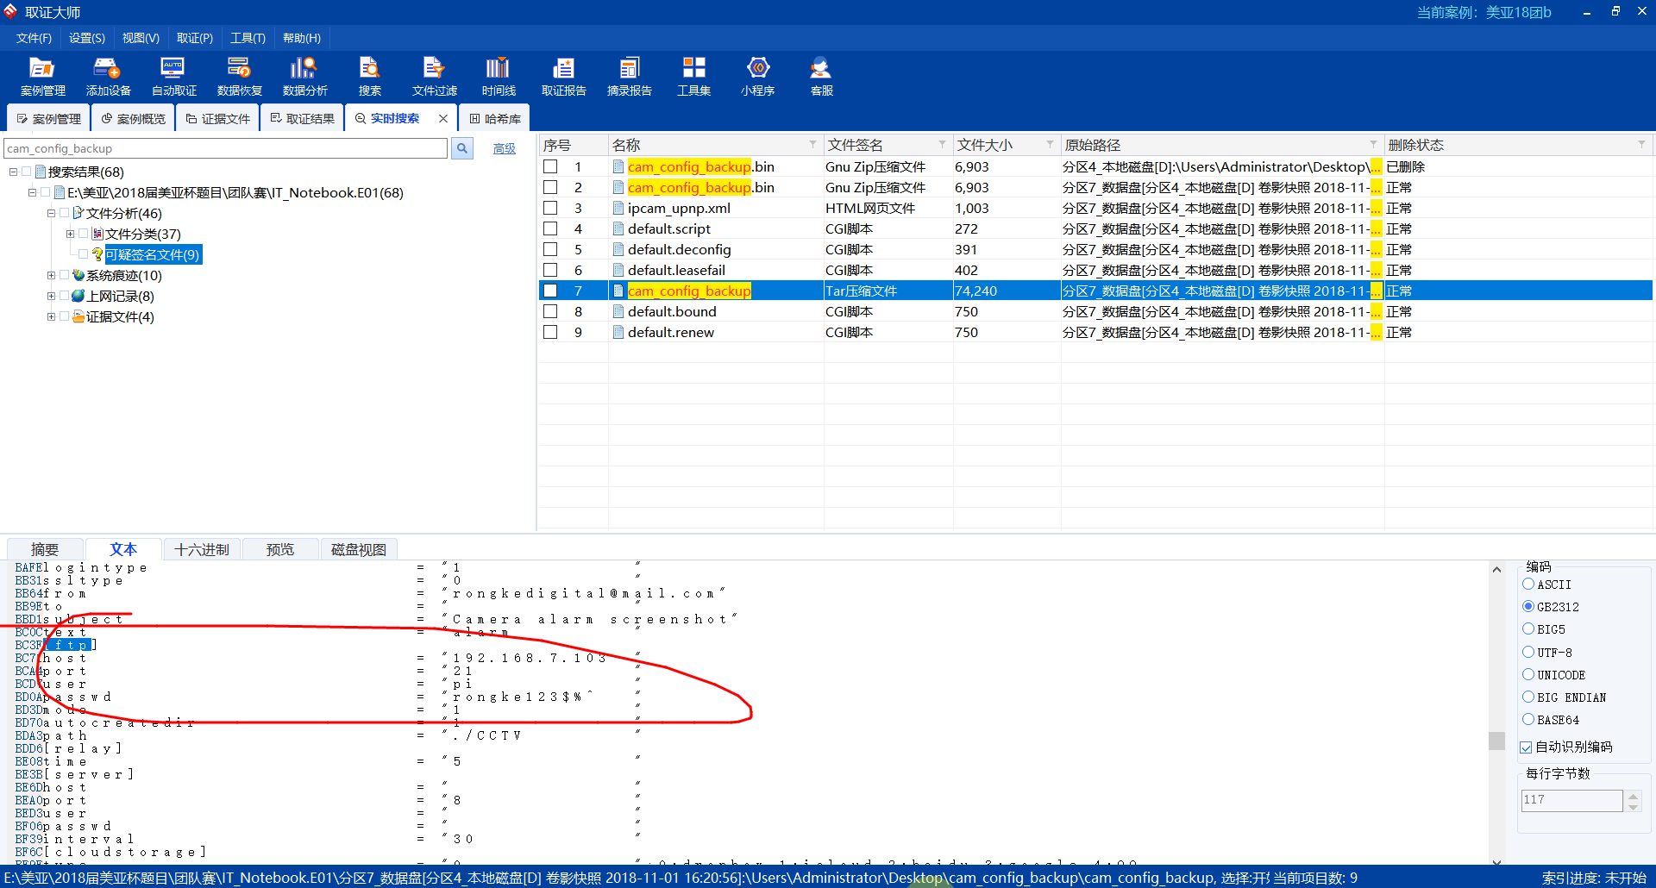Check the box for default.bound row
1656x888 pixels.
pyautogui.click(x=550, y=311)
